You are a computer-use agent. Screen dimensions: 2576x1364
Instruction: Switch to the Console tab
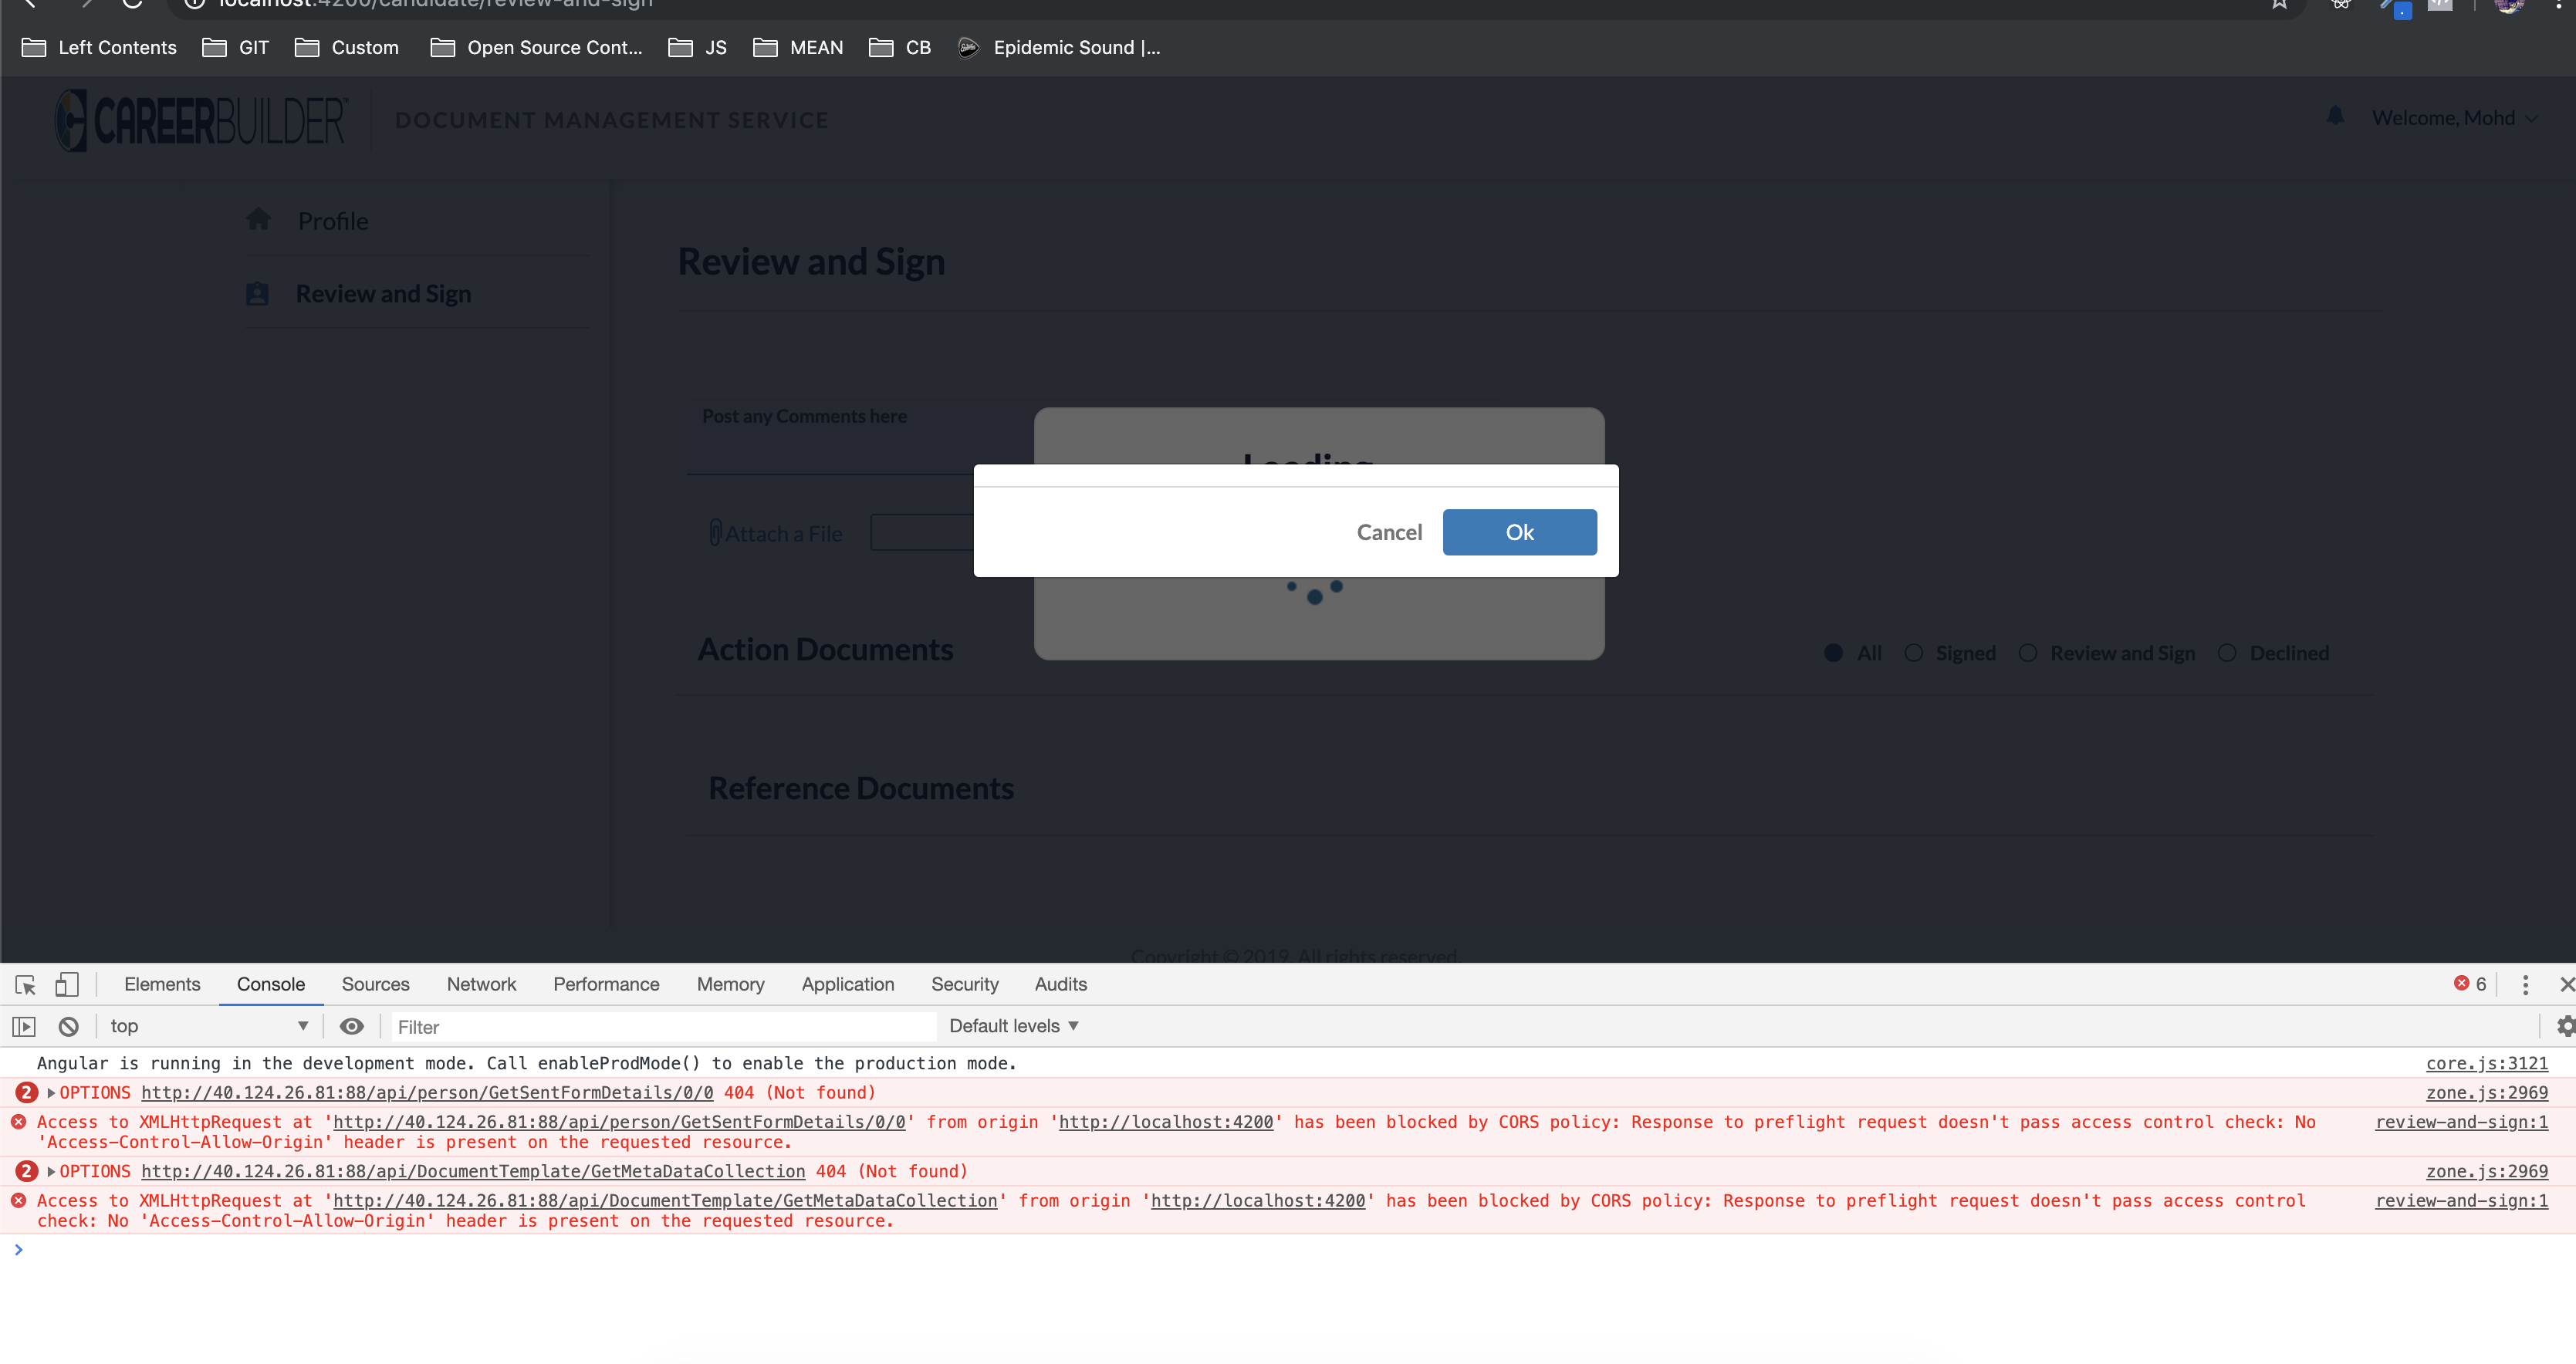[x=271, y=984]
